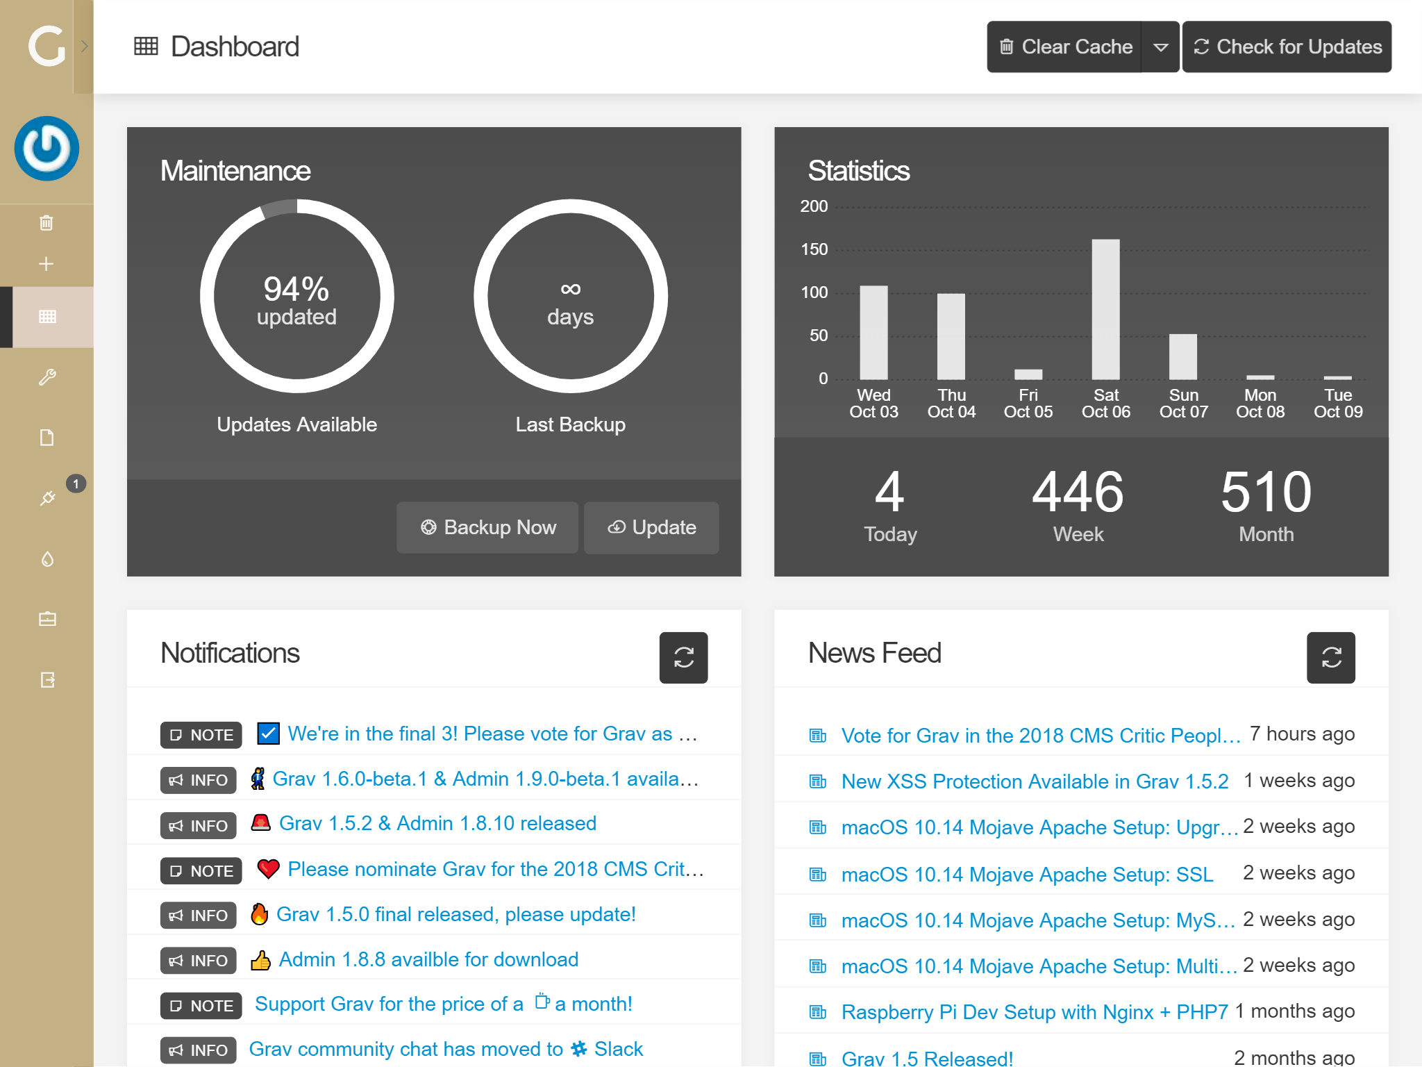Select the highlighted Dashboard sidebar item
Viewport: 1422px width, 1067px height.
click(x=47, y=317)
